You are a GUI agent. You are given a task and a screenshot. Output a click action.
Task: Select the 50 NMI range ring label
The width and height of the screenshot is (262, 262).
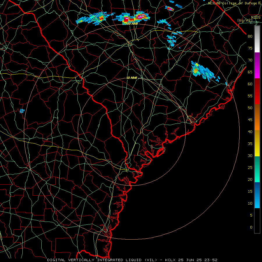point(132,78)
